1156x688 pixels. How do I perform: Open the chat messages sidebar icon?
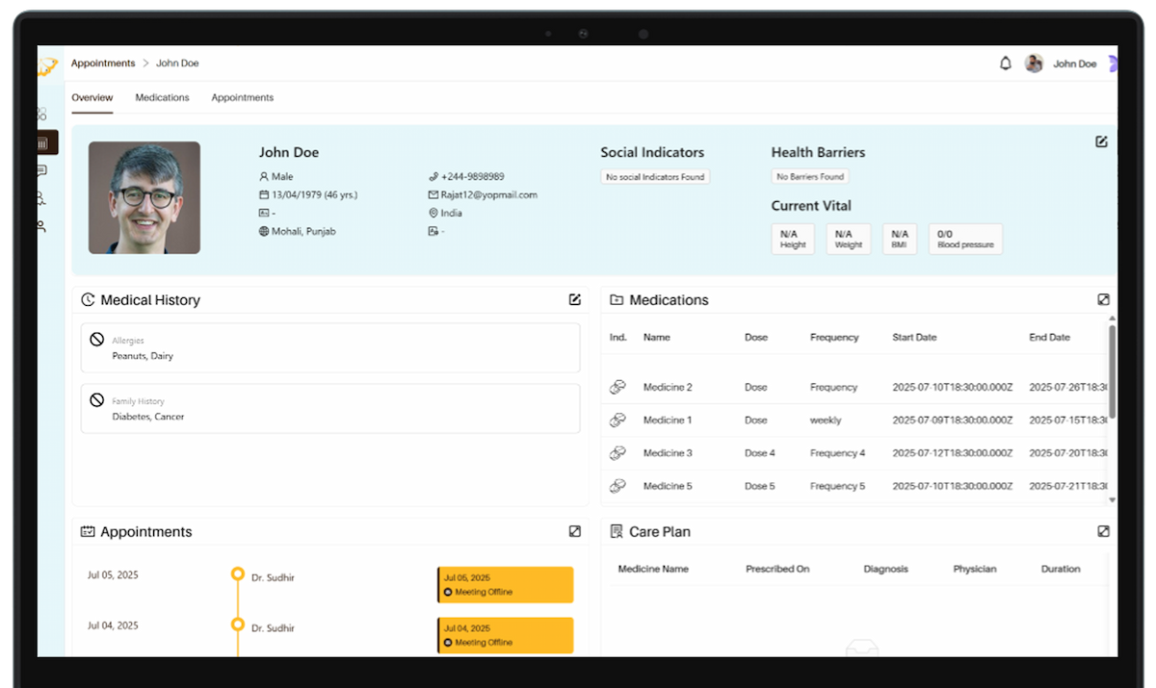(41, 171)
